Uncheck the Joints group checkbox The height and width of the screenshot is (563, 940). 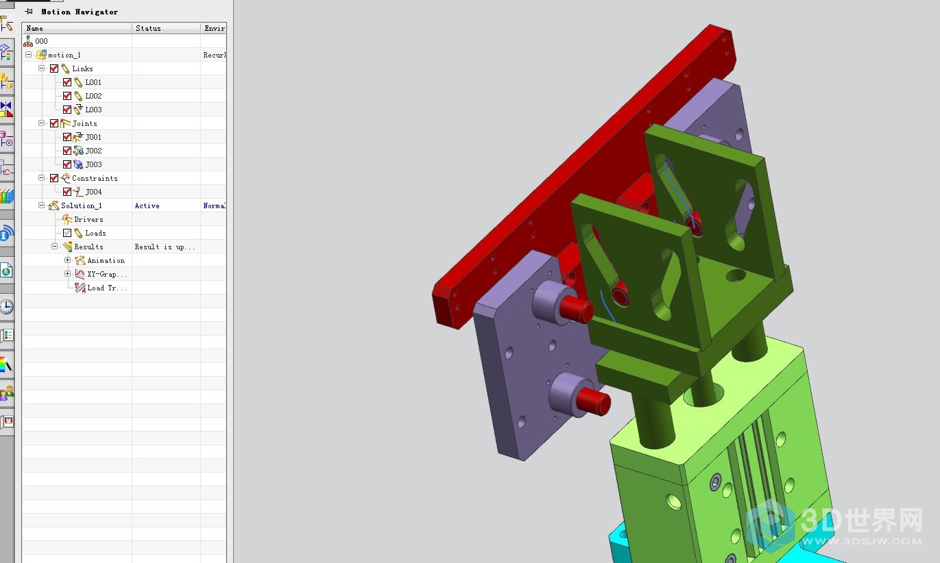(54, 123)
